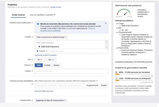
Task: Click the Definizione del pubblico heading
Action: [x=128, y=6]
